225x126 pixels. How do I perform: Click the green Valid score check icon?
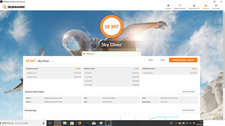(84, 54)
